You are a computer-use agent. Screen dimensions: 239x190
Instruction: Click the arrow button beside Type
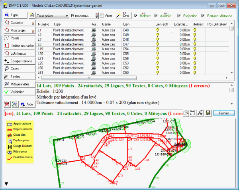(31, 15)
